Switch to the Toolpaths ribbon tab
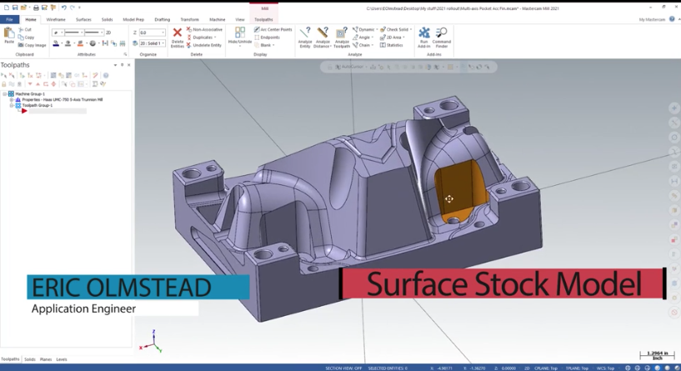This screenshot has height=371, width=681. tap(263, 19)
